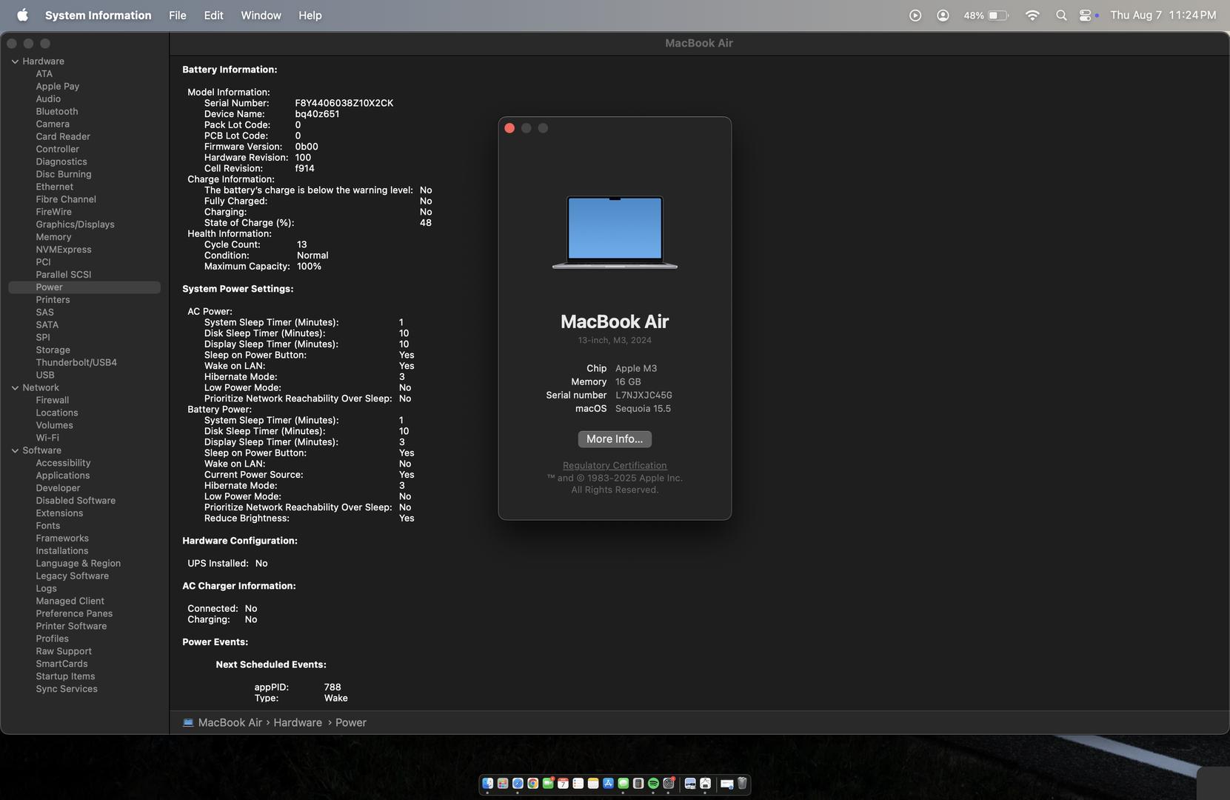The image size is (1230, 800).
Task: Launch Google Chrome from the Dock
Action: (533, 783)
